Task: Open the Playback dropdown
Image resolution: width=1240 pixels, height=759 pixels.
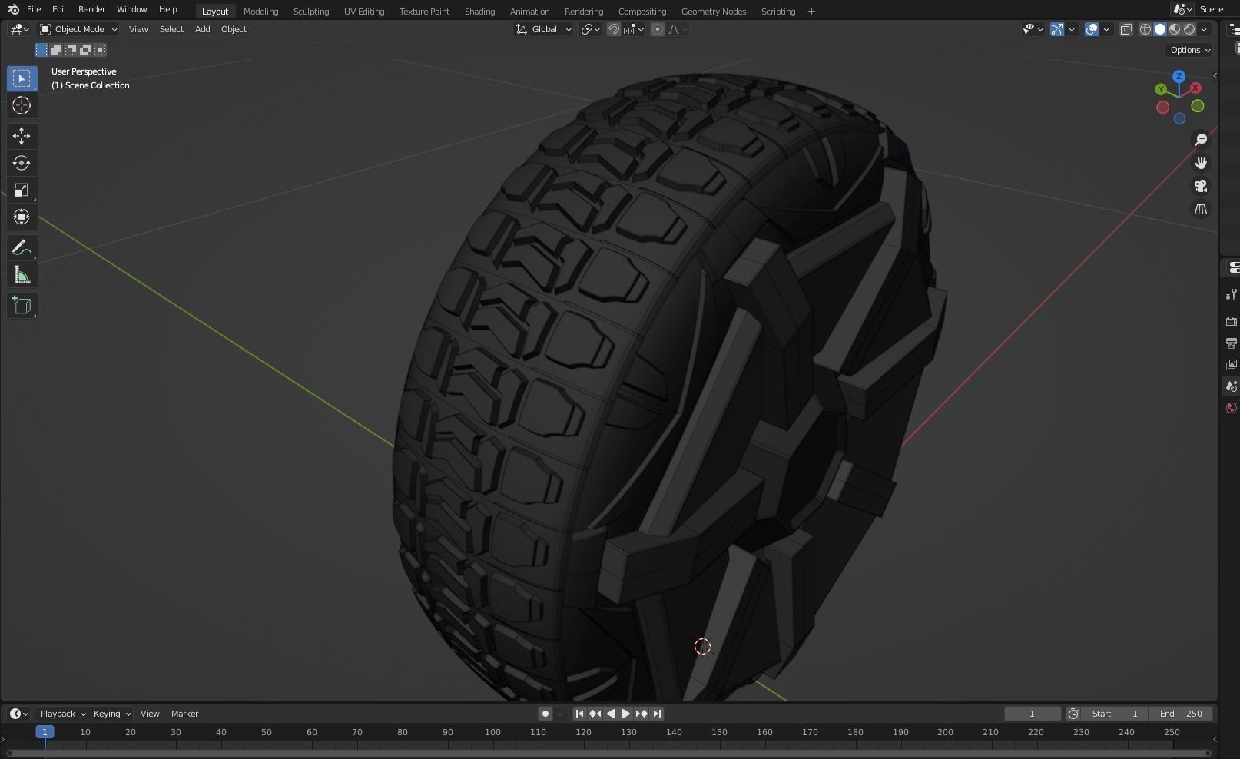Action: coord(62,714)
